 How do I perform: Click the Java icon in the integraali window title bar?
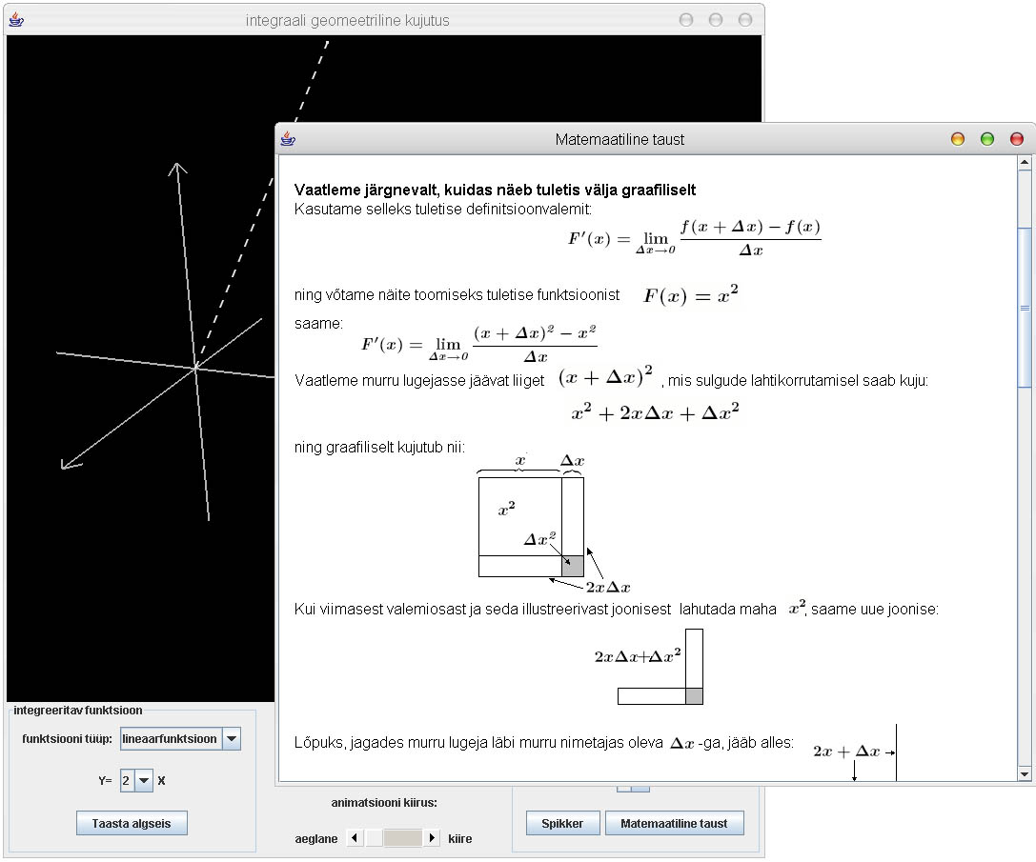15,20
